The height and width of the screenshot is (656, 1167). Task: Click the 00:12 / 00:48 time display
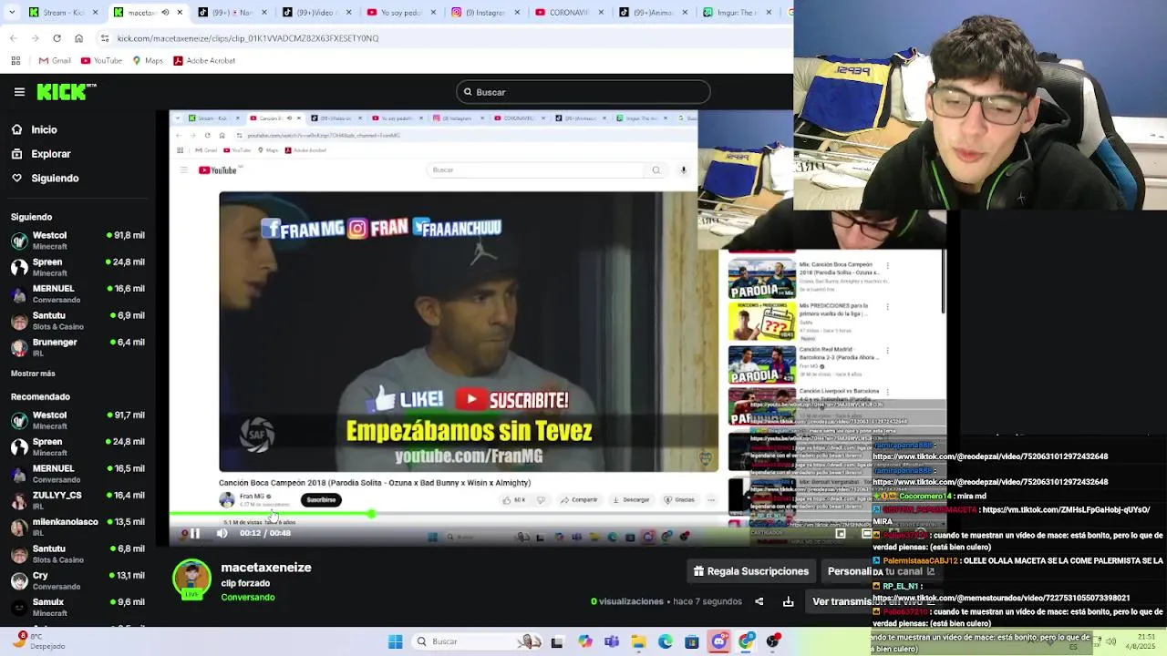[x=265, y=533]
